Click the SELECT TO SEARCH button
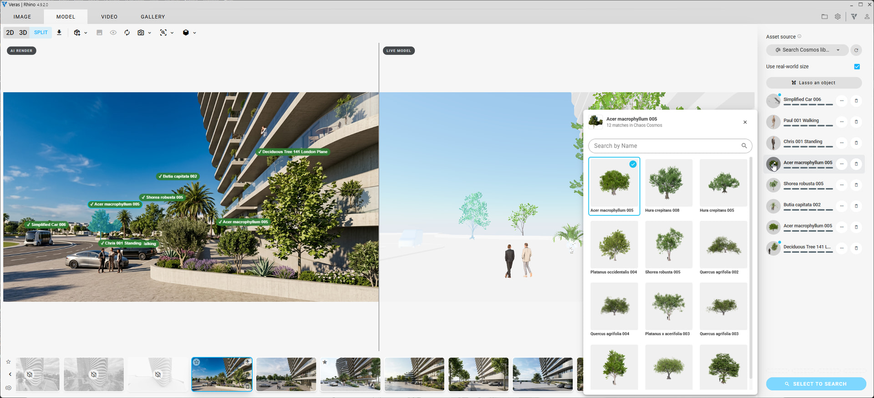This screenshot has height=398, width=874. coord(816,384)
